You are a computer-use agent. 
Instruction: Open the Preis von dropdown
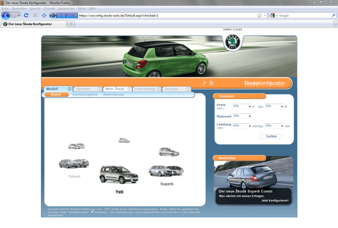click(x=242, y=106)
